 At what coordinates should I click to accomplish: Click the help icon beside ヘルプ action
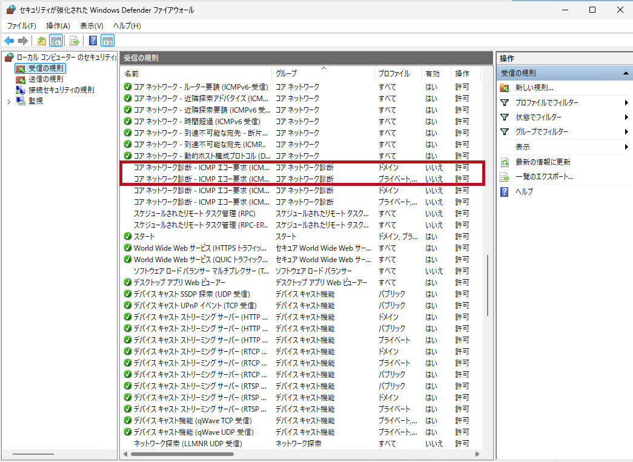coord(505,192)
